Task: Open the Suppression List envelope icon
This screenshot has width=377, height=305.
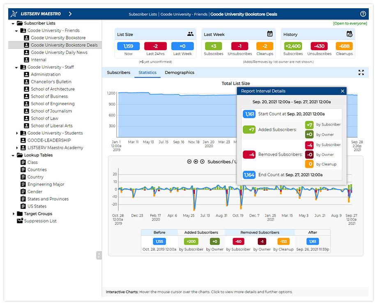Action: tap(20, 220)
